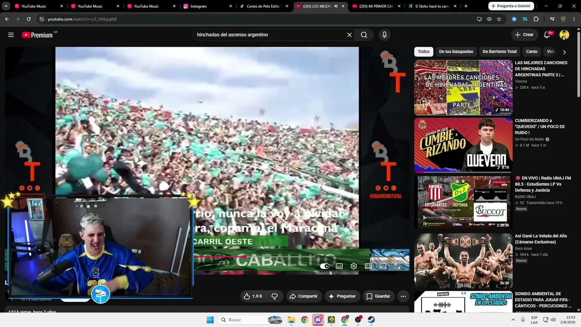The image size is (581, 327).
Task: Bookmark this page with the star
Action: tap(499, 19)
